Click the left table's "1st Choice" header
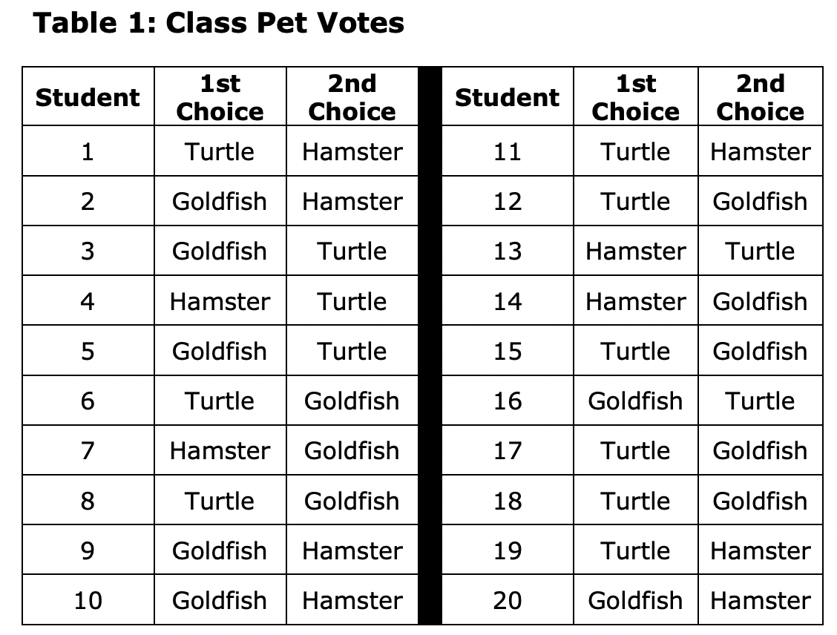 click(220, 97)
